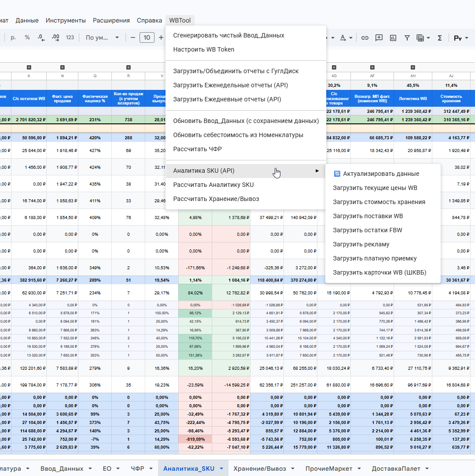Click the font size field showing 10
This screenshot has height=476, width=475.
click(x=147, y=37)
